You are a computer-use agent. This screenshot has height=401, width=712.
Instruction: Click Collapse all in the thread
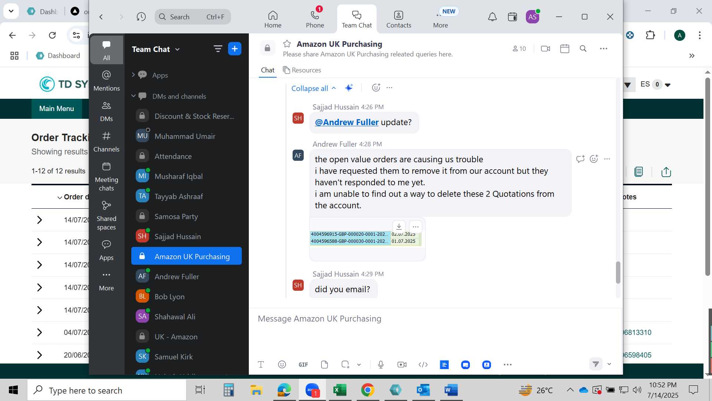[x=313, y=88]
